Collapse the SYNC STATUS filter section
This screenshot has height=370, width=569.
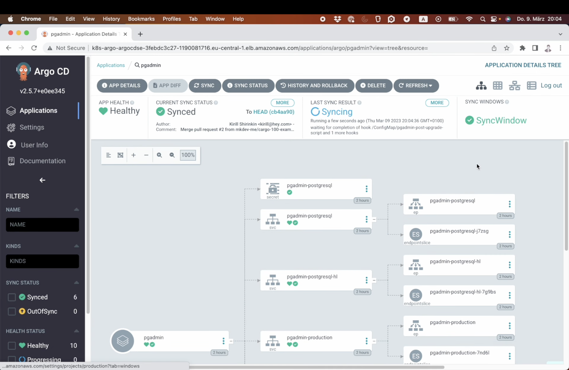click(76, 283)
